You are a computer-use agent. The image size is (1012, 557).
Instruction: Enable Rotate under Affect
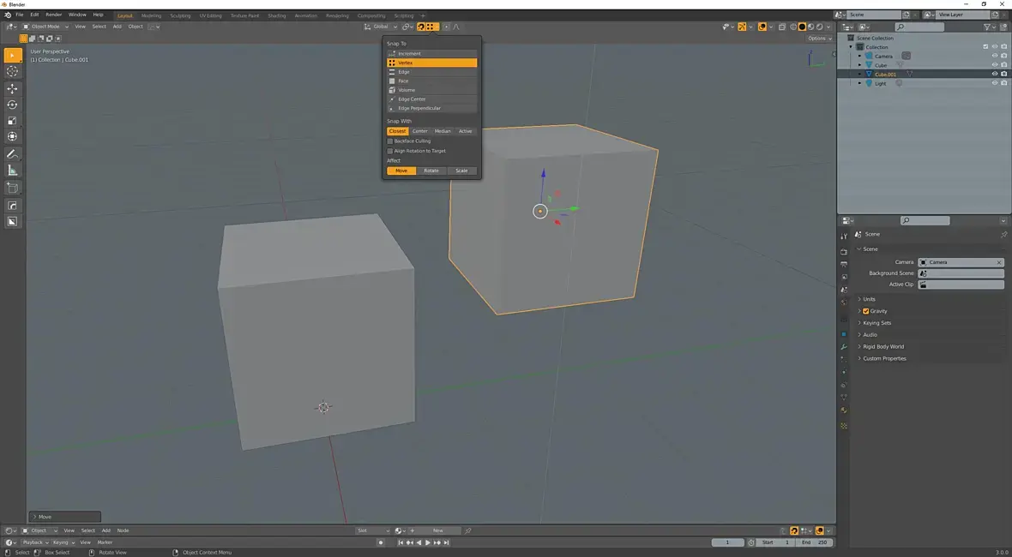[x=431, y=171]
